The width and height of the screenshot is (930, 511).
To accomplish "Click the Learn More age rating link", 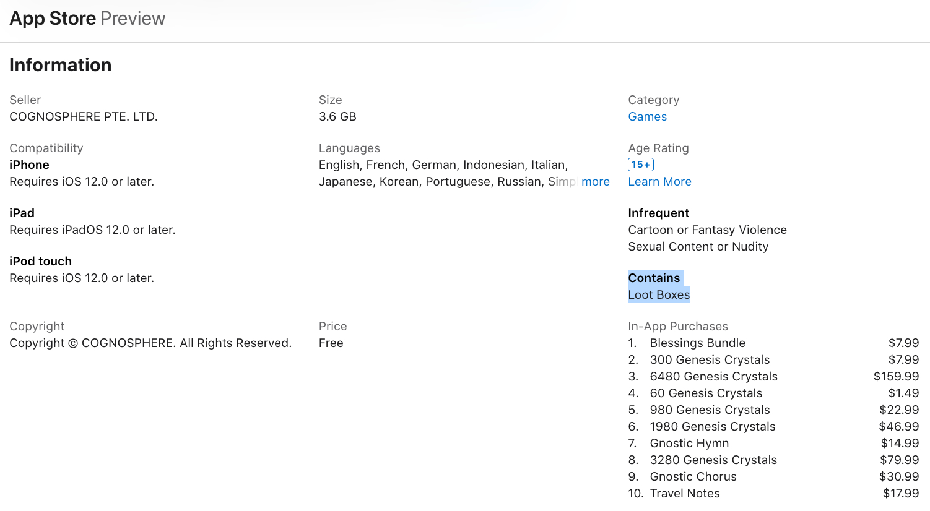I will [659, 182].
